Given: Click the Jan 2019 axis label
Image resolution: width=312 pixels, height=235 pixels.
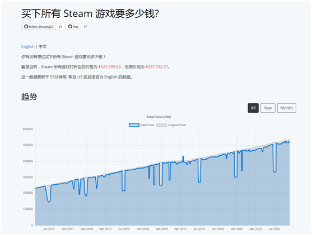Looking at the screenshot, I should [161, 229].
